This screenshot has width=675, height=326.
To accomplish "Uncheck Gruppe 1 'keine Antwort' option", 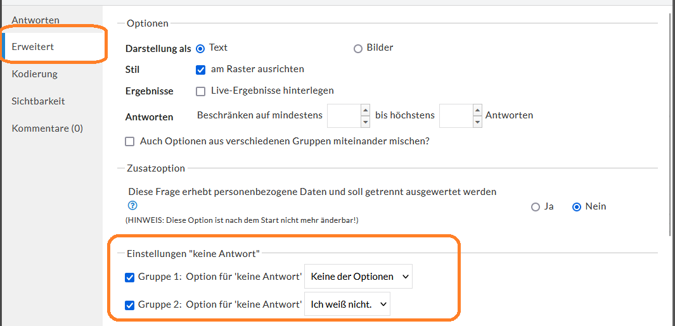I will pos(129,277).
